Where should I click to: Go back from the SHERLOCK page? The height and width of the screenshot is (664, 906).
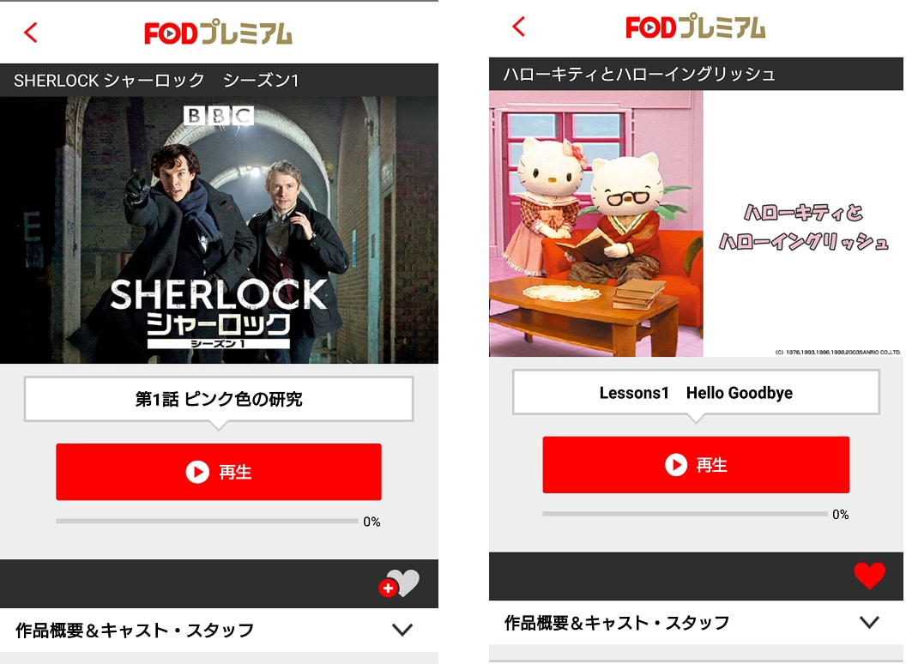(x=31, y=33)
